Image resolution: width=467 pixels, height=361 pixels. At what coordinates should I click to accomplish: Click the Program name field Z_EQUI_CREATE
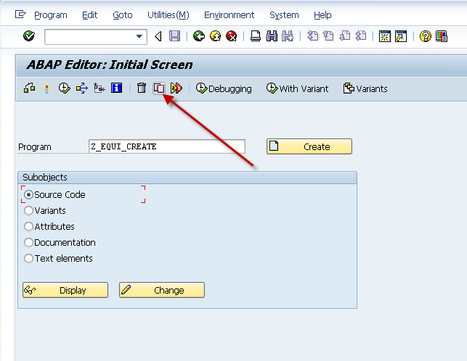[x=167, y=146]
